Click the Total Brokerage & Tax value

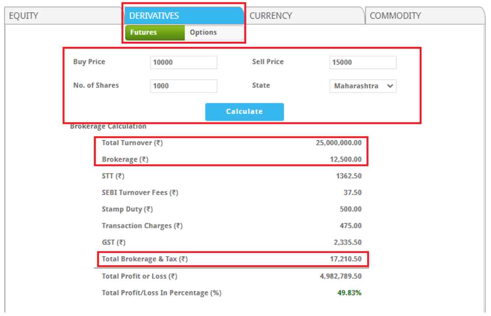(x=346, y=260)
